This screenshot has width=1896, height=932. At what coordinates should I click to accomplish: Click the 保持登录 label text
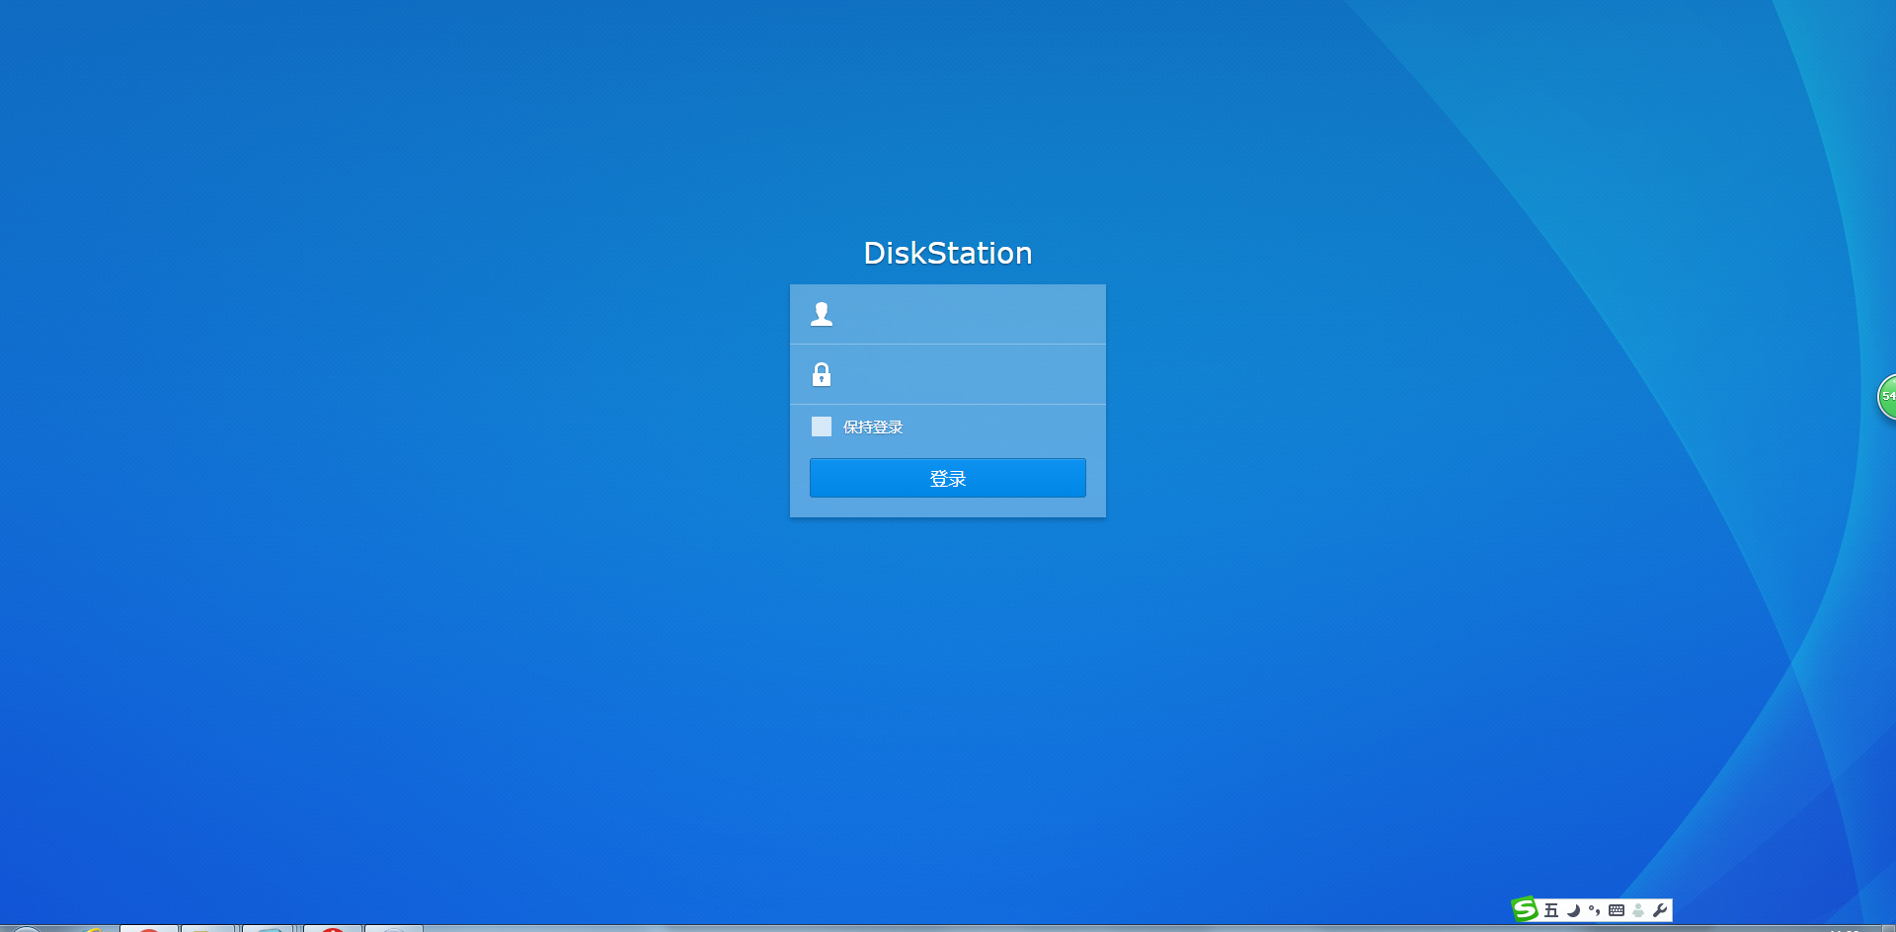pos(873,427)
